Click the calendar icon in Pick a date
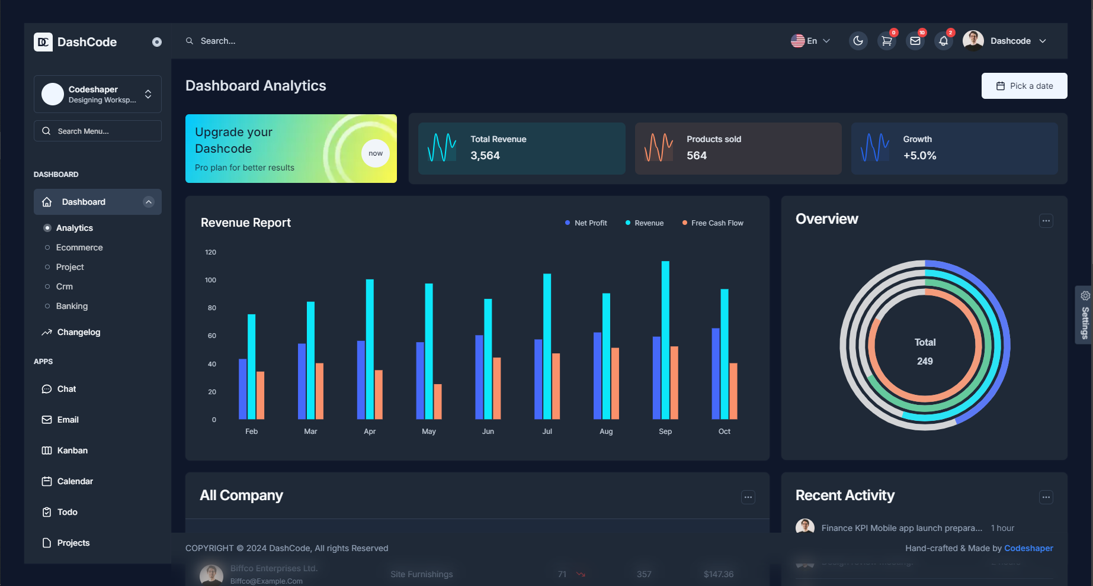1093x586 pixels. coord(1001,86)
